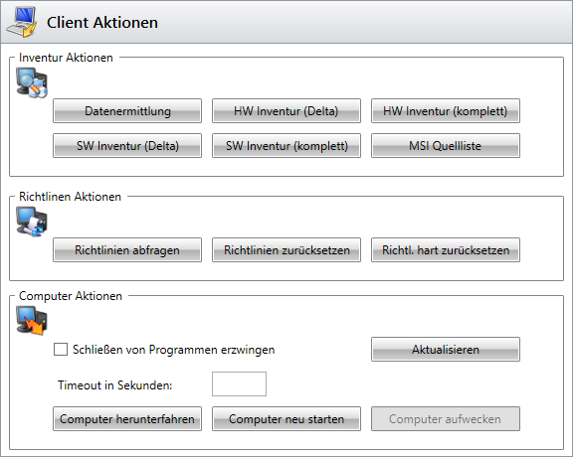573x457 pixels.
Task: Click the Timeout in Sekunden input field
Action: (x=239, y=383)
